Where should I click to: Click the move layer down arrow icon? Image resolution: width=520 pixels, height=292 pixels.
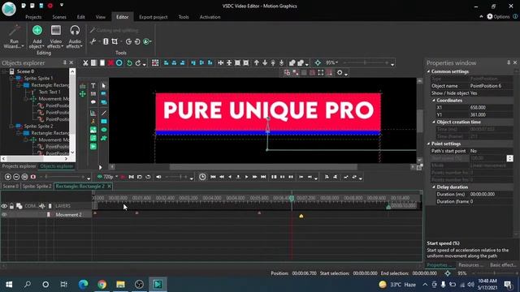tap(265, 63)
